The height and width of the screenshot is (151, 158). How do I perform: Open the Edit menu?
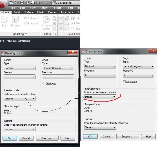tap(22, 8)
